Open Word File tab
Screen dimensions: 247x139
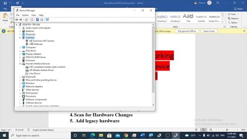(5, 9)
